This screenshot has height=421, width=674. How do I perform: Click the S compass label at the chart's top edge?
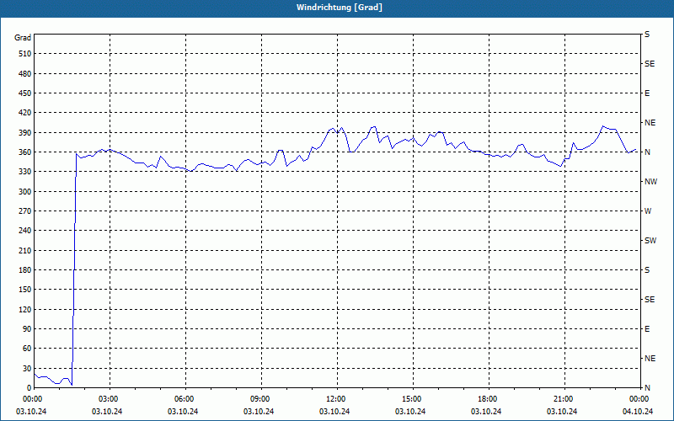point(647,35)
